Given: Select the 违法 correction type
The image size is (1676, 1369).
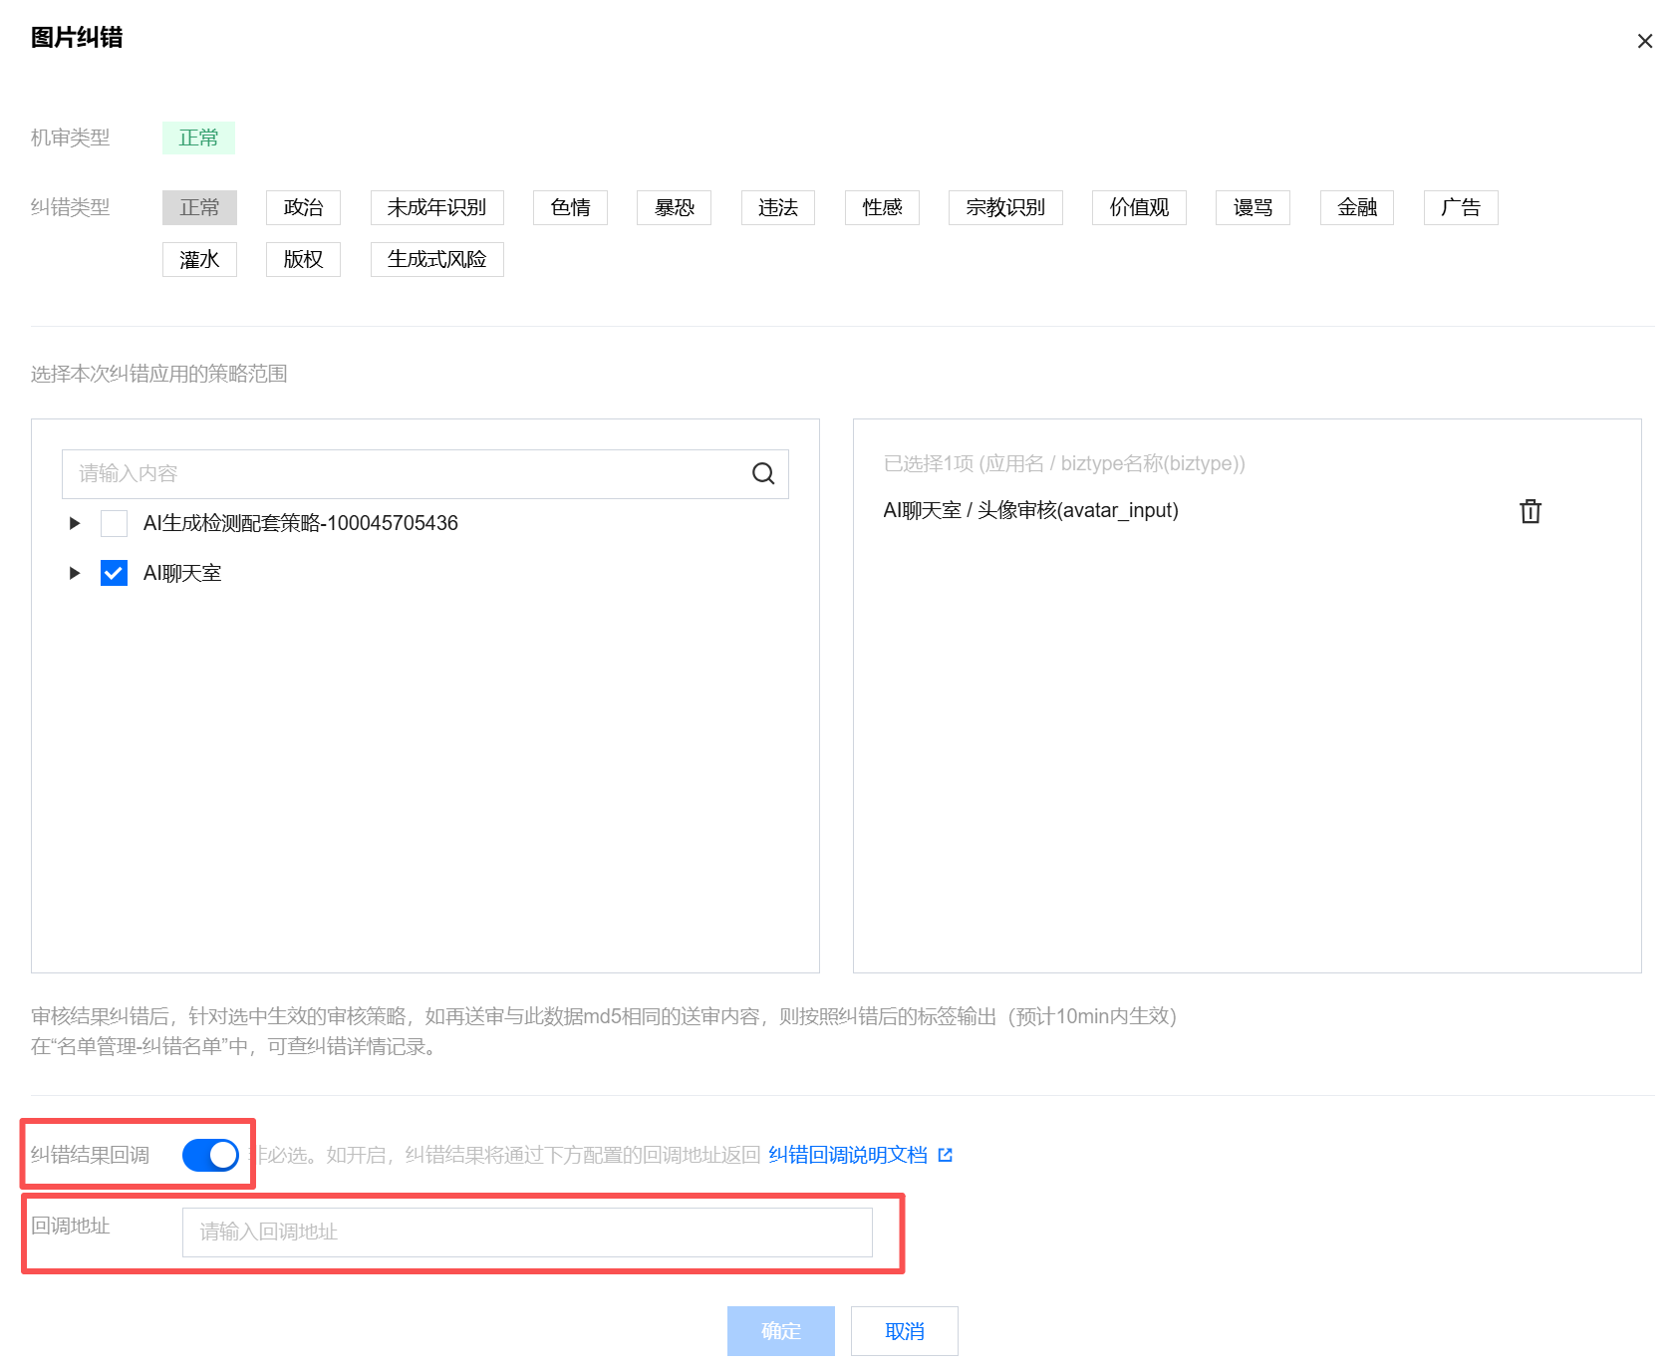Looking at the screenshot, I should tap(777, 207).
